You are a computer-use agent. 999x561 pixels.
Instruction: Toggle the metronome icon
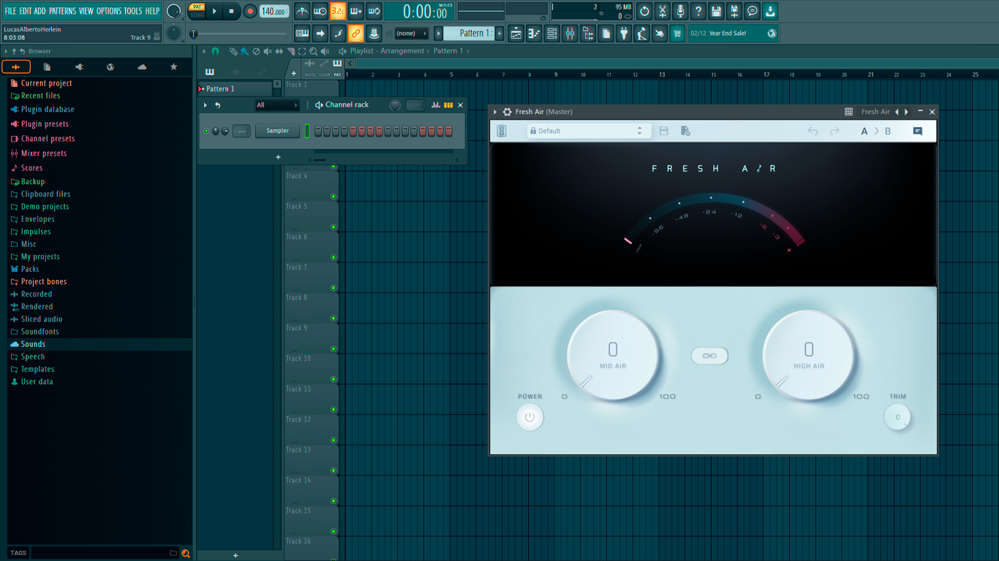[302, 11]
